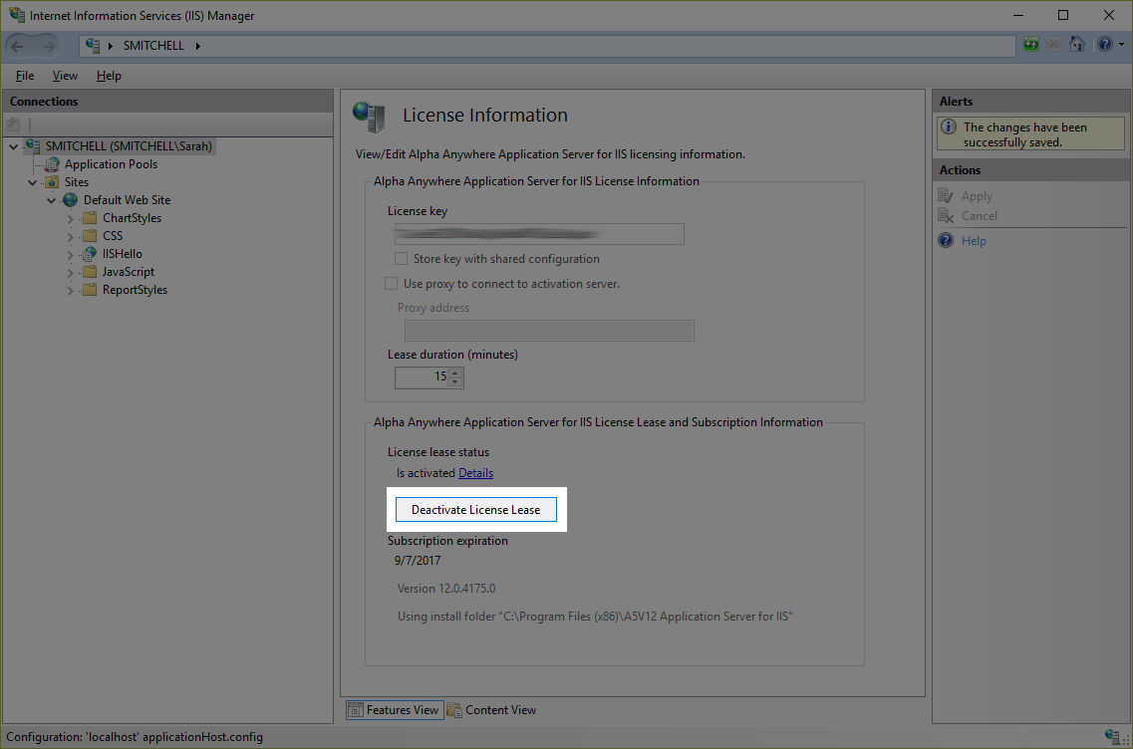Expand the ChartStyles folder
Screen dimensions: 1133x749
70,219
